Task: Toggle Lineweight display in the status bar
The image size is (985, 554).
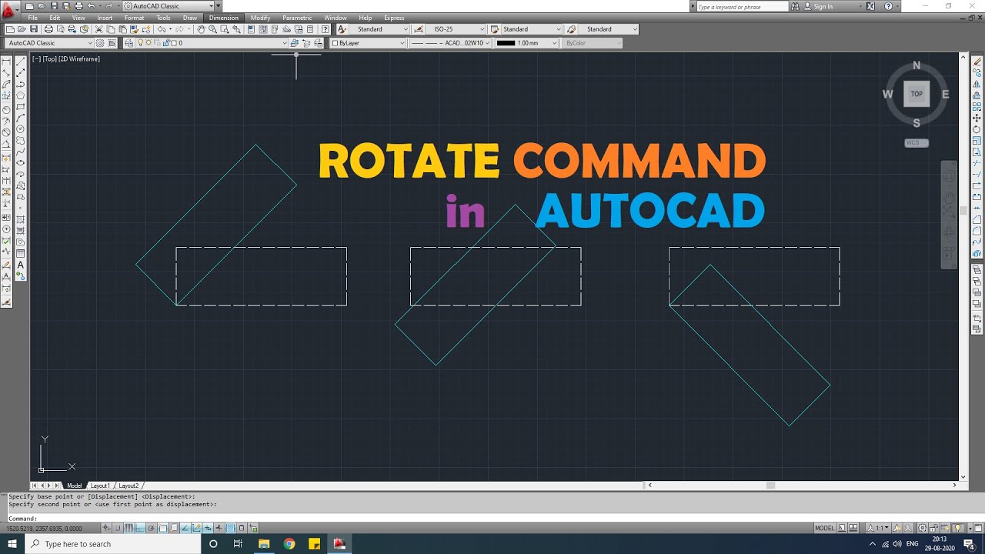Action: coord(219,528)
